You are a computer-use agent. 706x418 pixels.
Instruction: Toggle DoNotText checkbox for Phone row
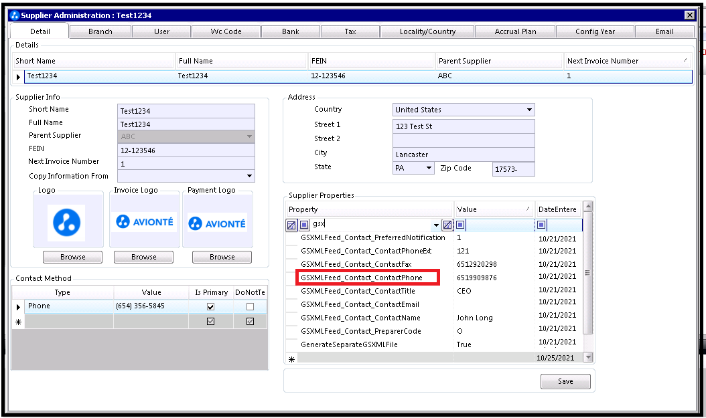click(x=251, y=306)
